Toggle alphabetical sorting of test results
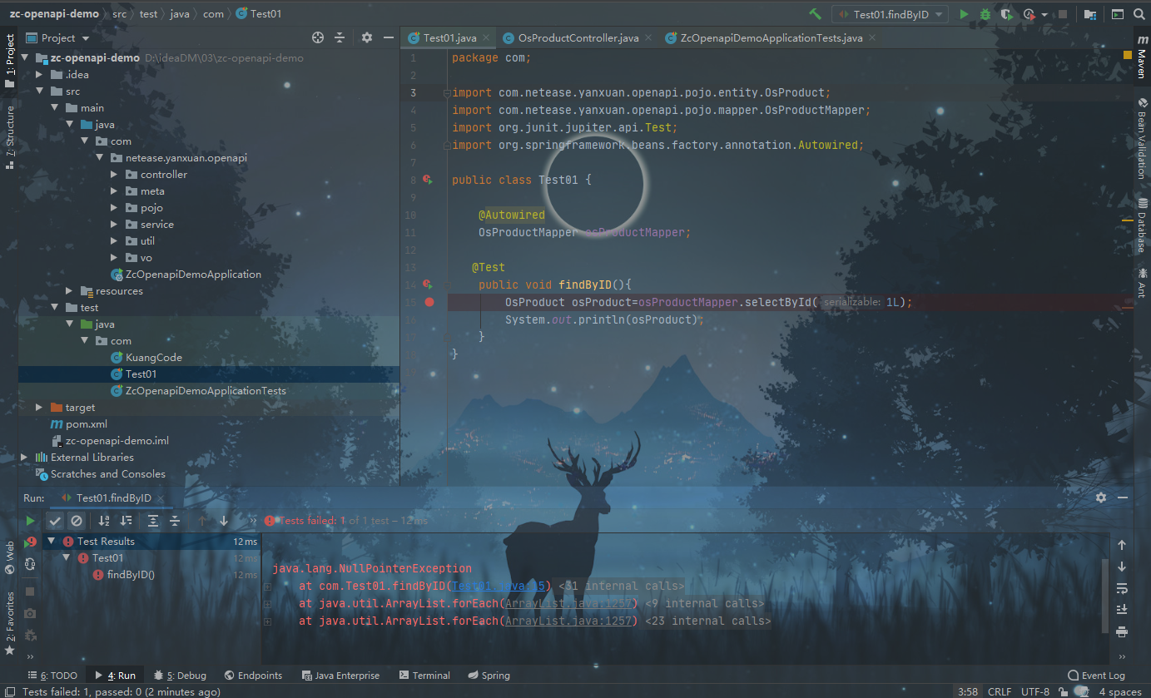Screen dimensions: 1151x698 (x=103, y=520)
